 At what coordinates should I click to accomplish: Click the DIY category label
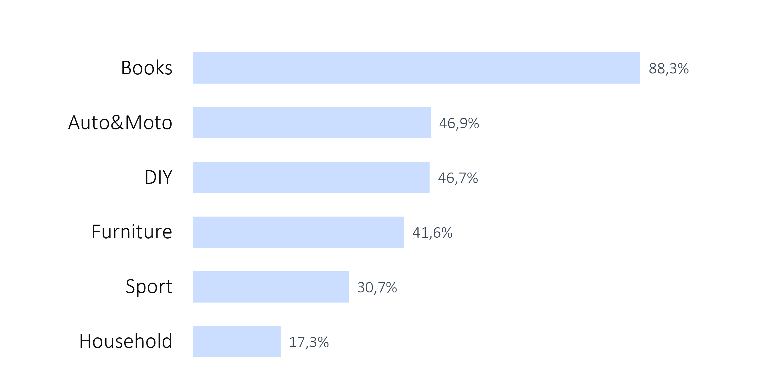click(158, 178)
